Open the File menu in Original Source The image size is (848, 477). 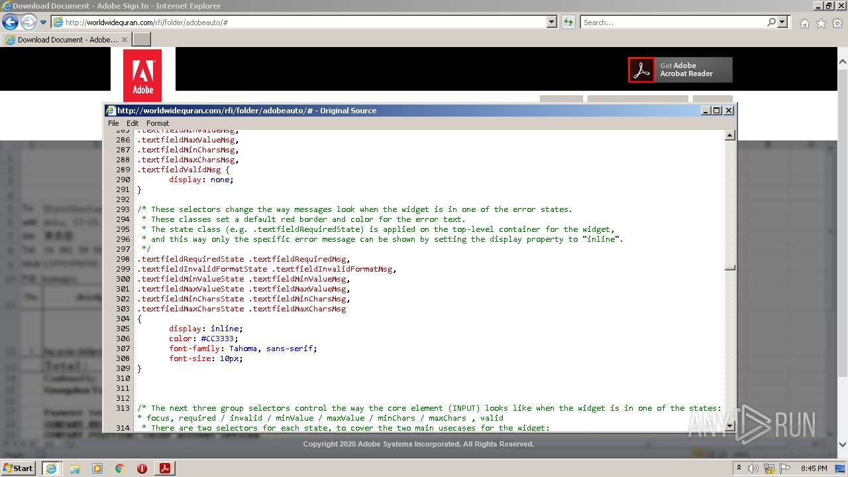(x=113, y=123)
